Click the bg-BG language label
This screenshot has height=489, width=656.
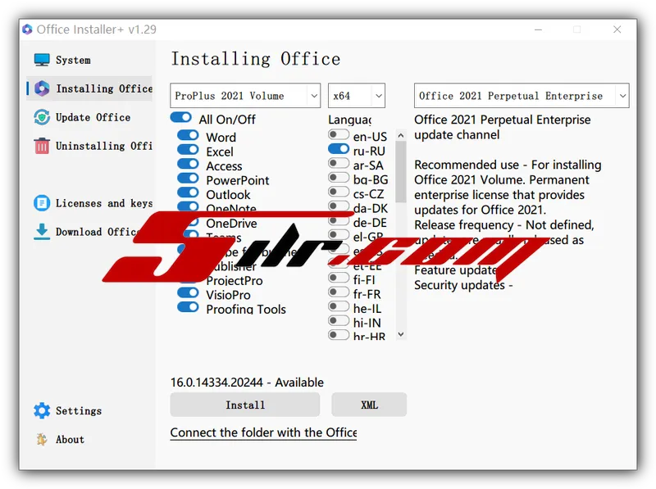(371, 179)
